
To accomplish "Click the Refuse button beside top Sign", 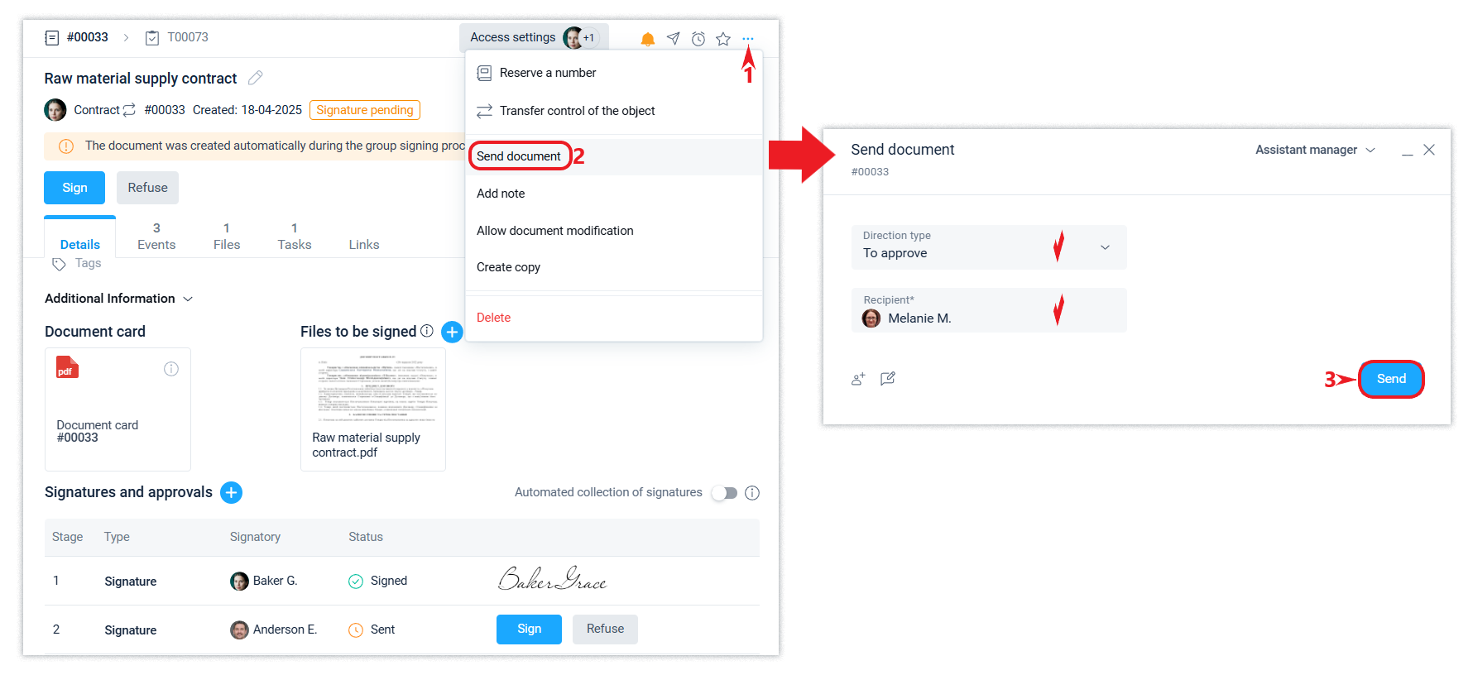I will 147,188.
